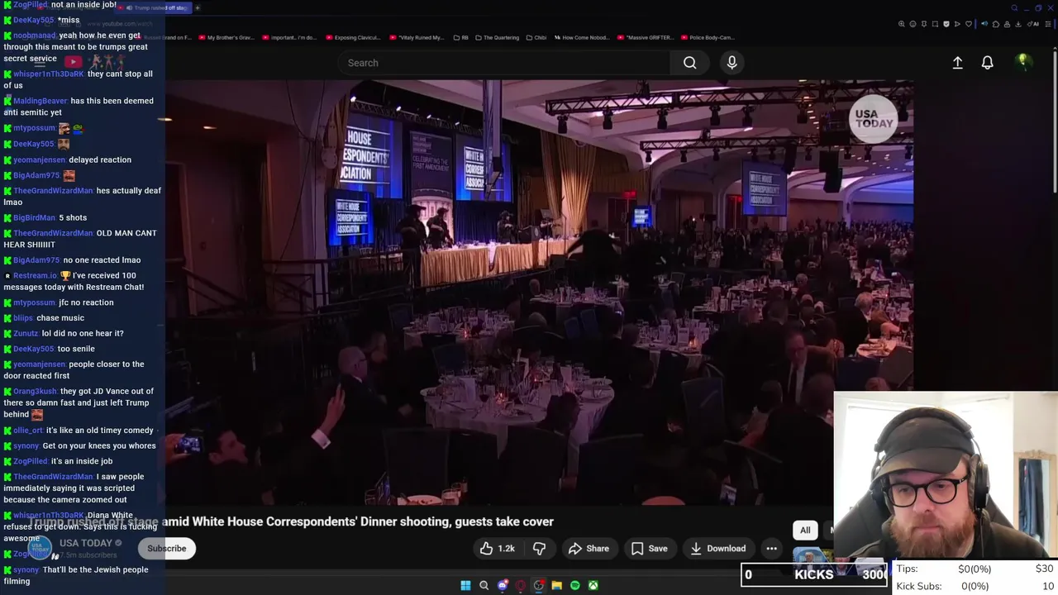Click the browser AI toolbar icon
The width and height of the screenshot is (1058, 595).
[x=1033, y=24]
